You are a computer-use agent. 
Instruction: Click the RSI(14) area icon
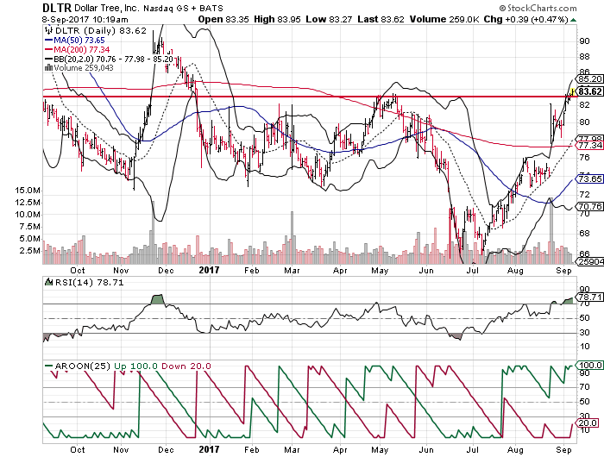pos(49,282)
